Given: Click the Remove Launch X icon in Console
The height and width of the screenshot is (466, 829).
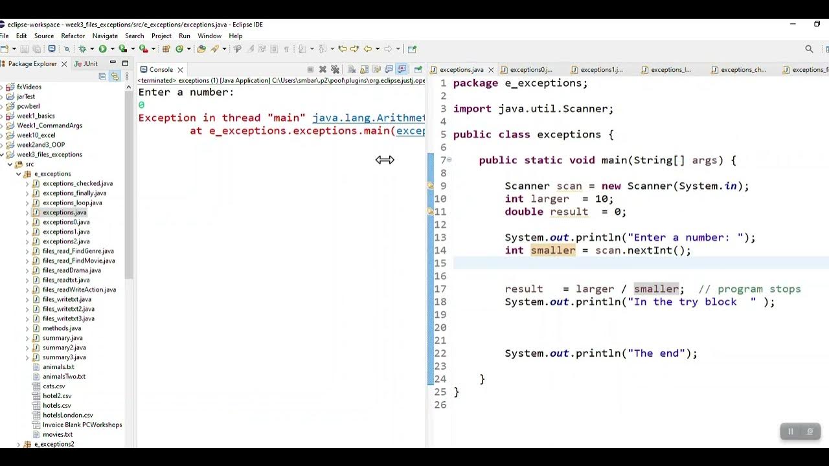Looking at the screenshot, I should point(323,69).
